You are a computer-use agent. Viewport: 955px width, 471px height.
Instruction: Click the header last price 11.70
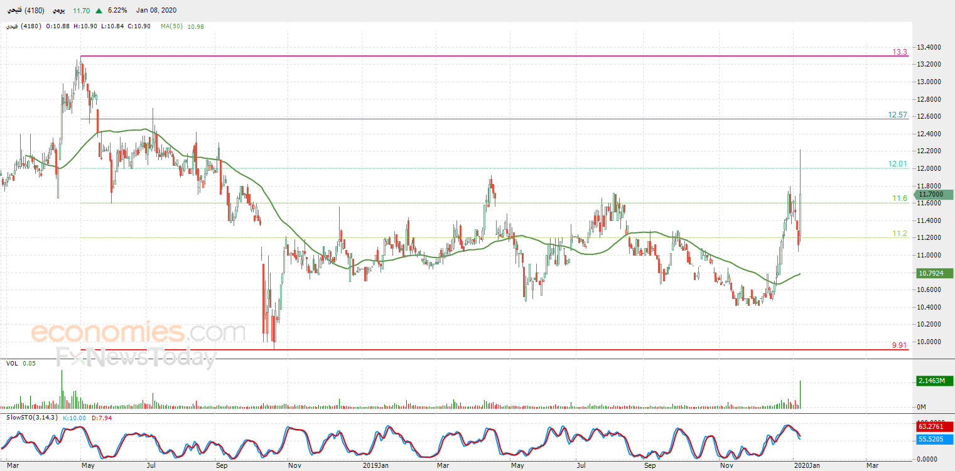point(82,11)
